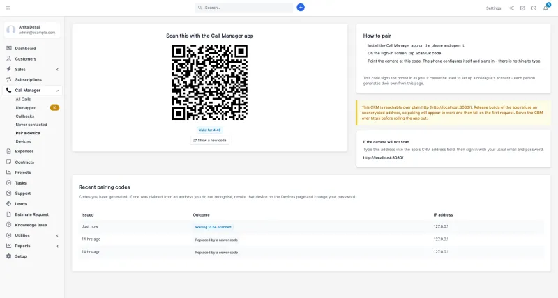Click the Dashboard sidebar icon
This screenshot has height=298, width=558.
[x=9, y=48]
